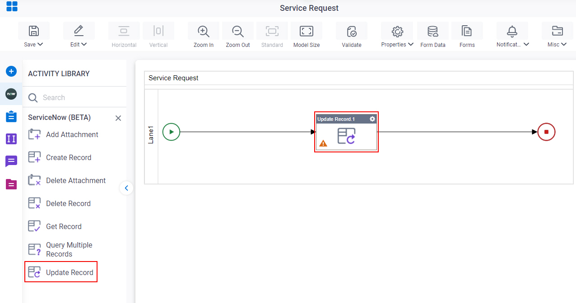The width and height of the screenshot is (576, 303).
Task: Select the clipboard sidebar icon
Action: point(11,116)
